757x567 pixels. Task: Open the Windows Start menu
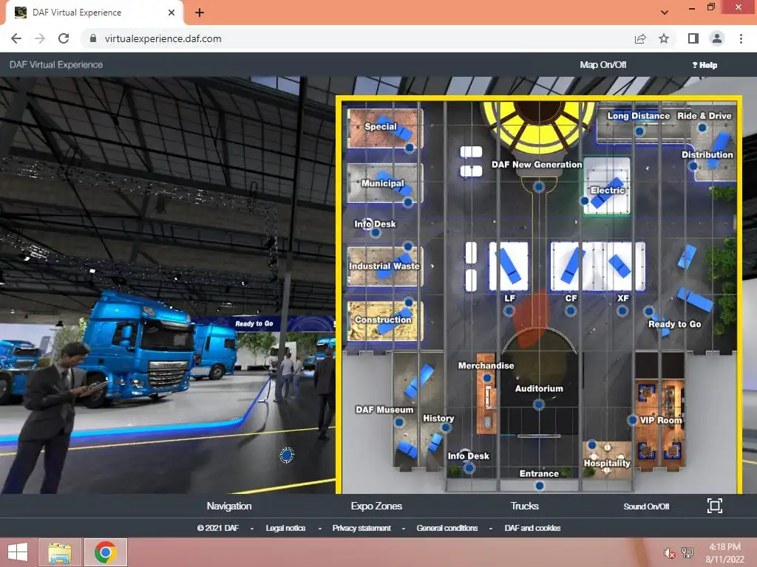point(18,552)
